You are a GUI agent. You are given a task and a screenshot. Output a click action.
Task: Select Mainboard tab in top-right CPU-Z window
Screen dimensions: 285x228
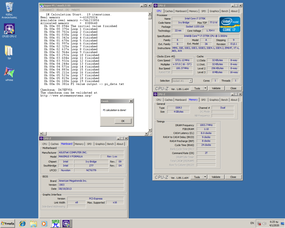(181, 11)
